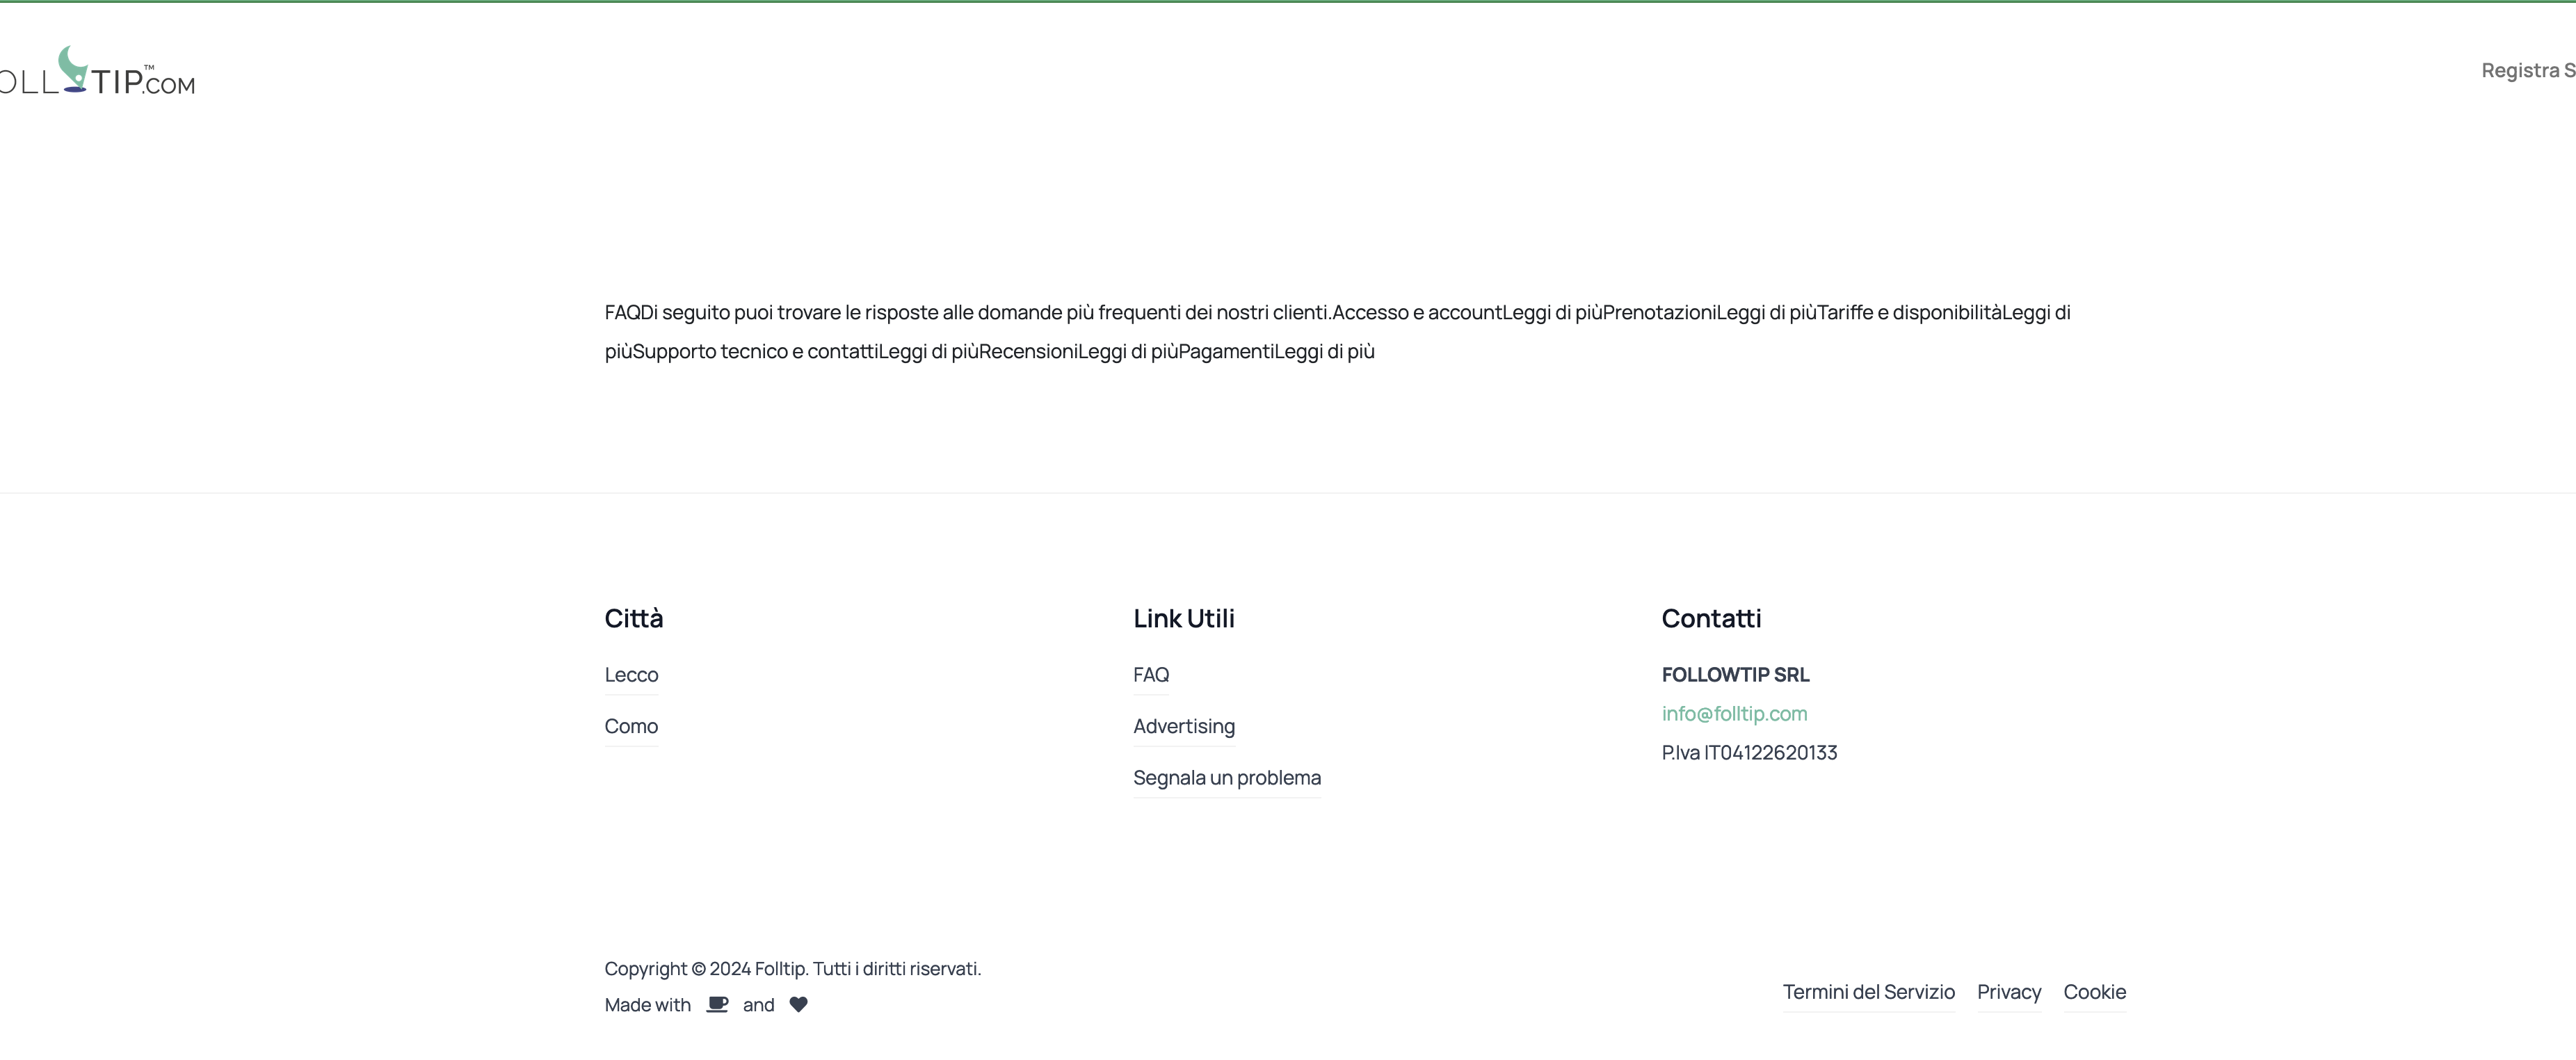Open the Lecco city link
The height and width of the screenshot is (1060, 2576).
(631, 675)
